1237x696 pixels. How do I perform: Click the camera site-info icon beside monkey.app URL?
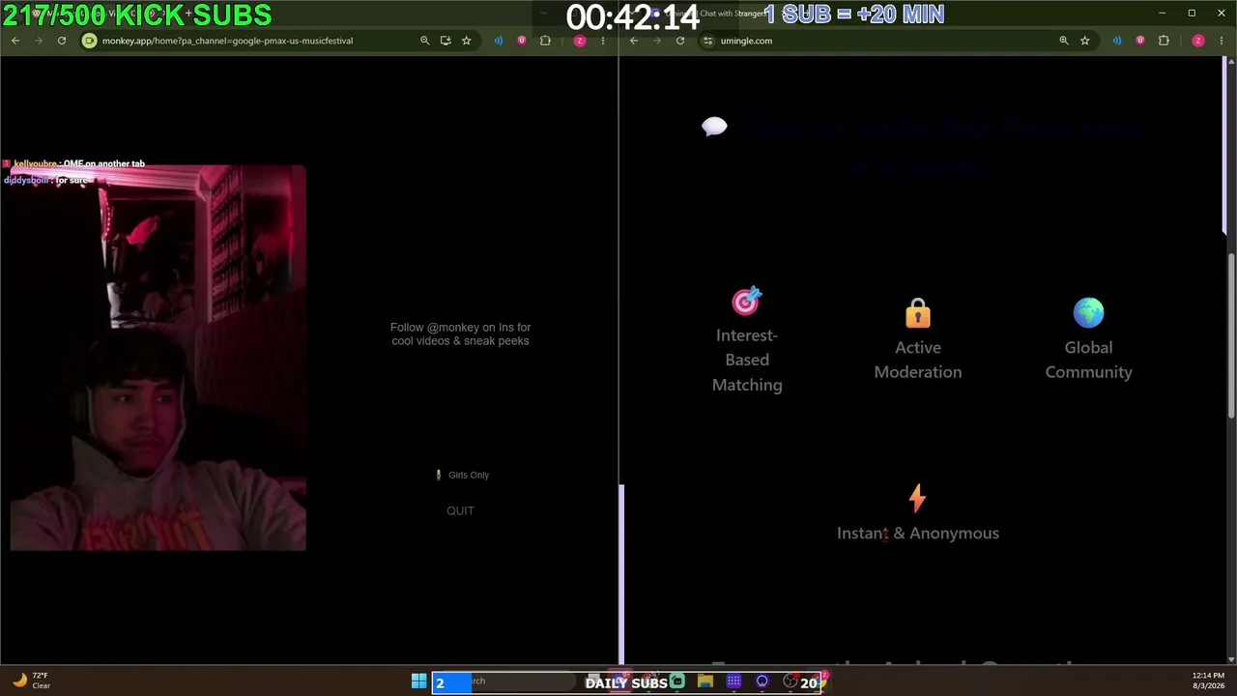point(90,41)
